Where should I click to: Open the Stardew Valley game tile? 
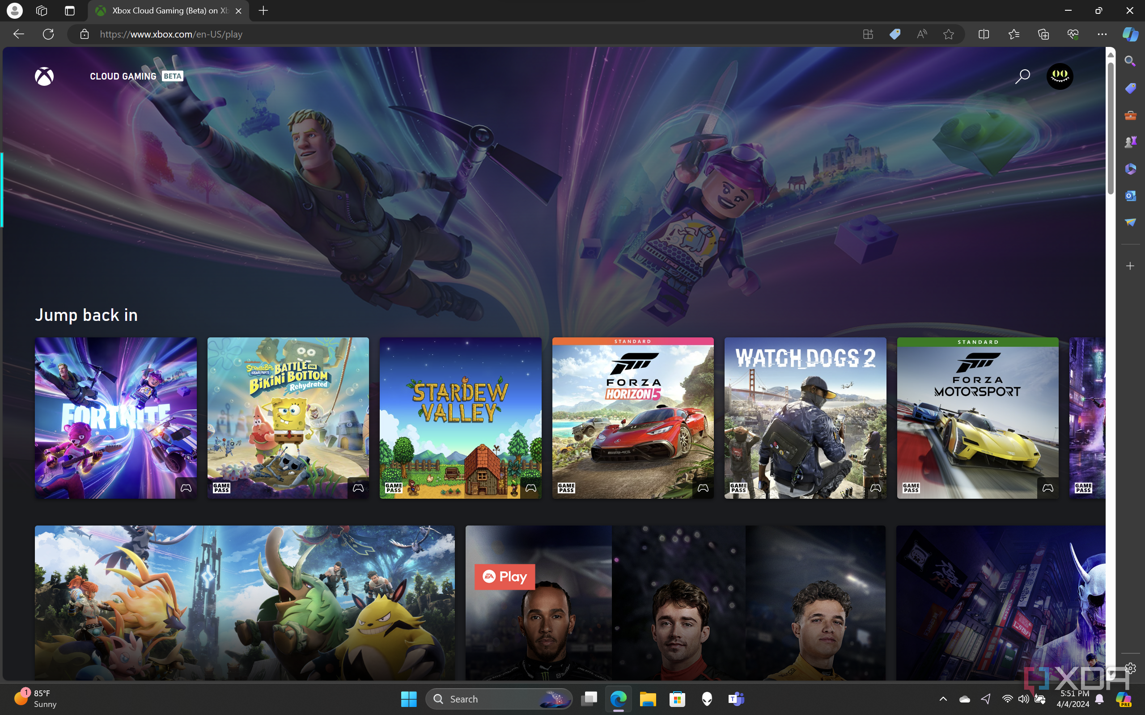460,417
